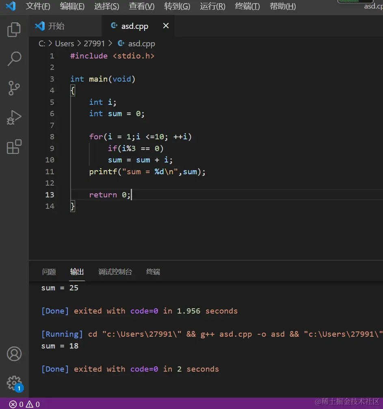This screenshot has height=409, width=383.
Task: Click the for loop statement line
Action: click(x=141, y=137)
